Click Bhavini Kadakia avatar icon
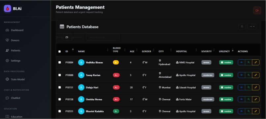The image size is (266, 119). pyautogui.click(x=81, y=111)
